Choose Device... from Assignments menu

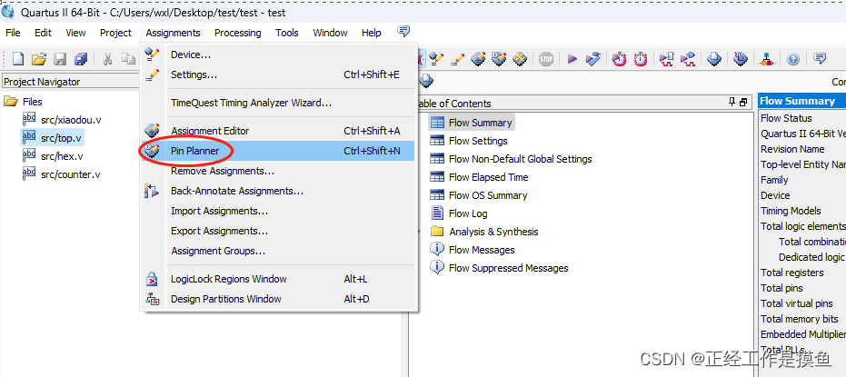tap(279, 55)
